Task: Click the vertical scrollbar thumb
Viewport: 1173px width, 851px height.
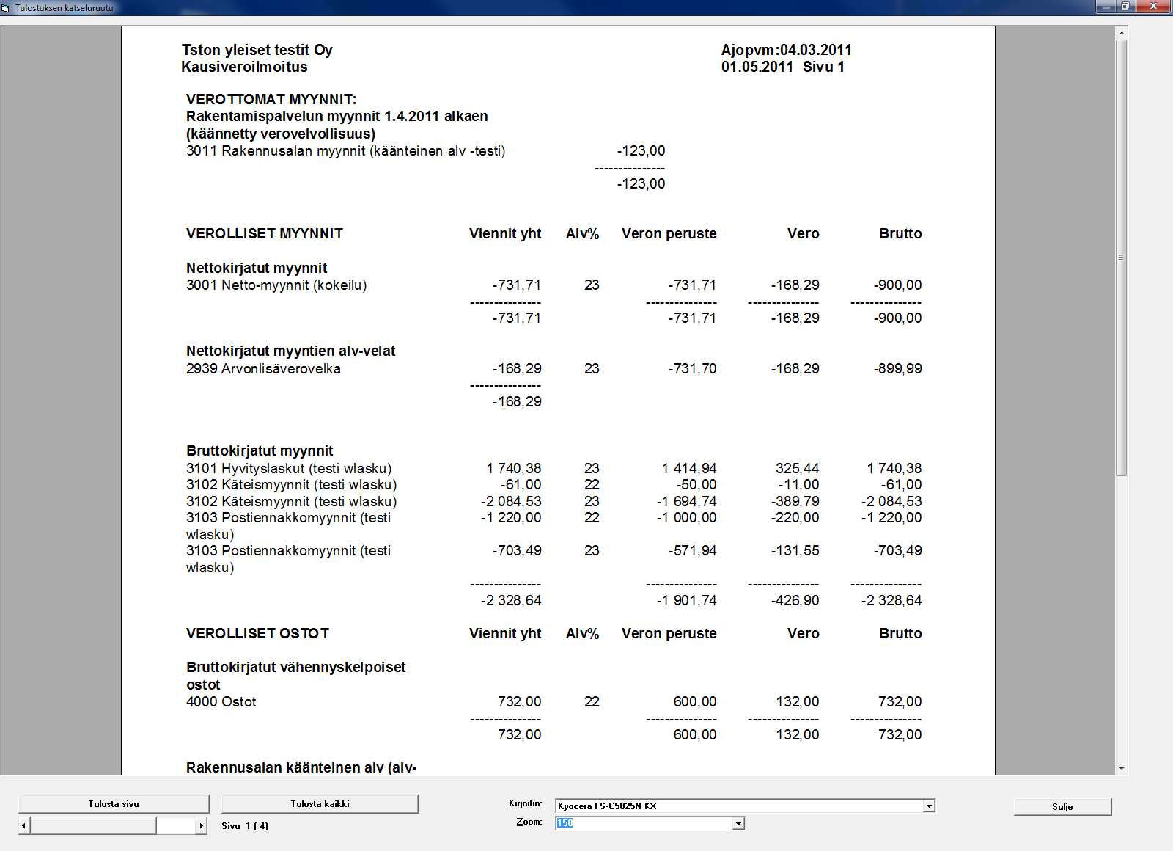Action: pyautogui.click(x=1121, y=258)
